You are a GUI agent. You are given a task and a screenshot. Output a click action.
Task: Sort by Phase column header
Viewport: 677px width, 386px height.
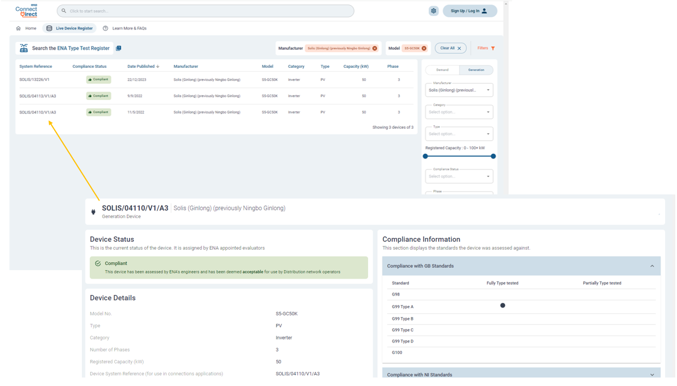pos(393,67)
